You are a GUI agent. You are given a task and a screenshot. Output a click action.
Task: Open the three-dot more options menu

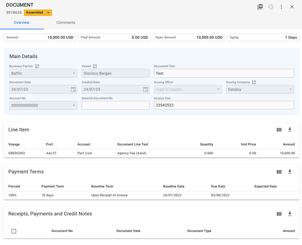[281, 7]
